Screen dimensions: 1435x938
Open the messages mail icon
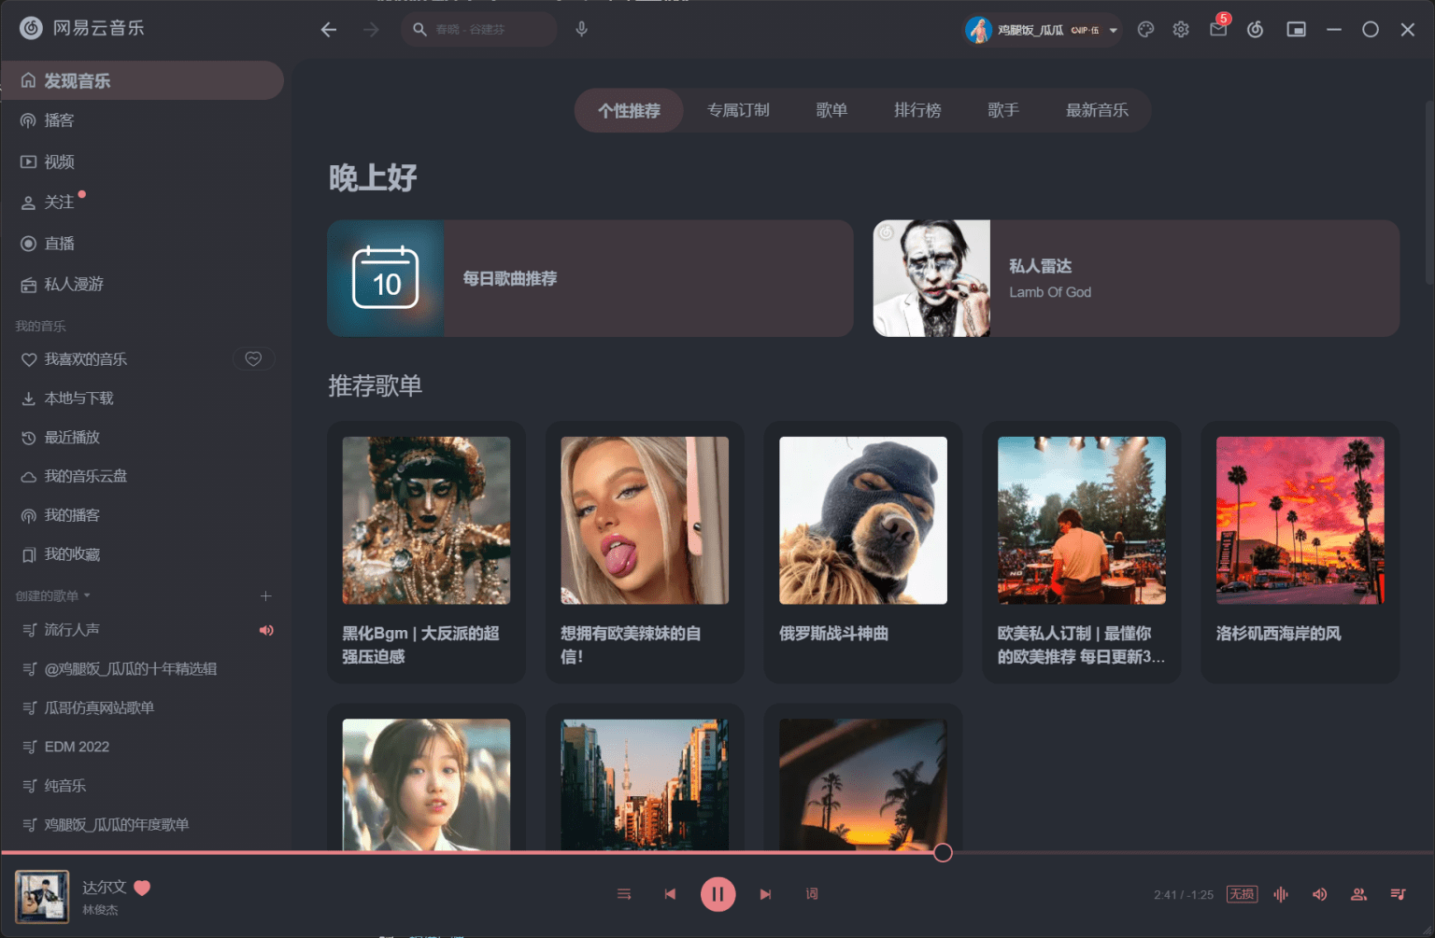1217,30
